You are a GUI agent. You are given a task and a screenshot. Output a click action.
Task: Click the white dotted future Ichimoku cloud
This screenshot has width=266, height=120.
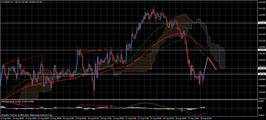pos(216,49)
